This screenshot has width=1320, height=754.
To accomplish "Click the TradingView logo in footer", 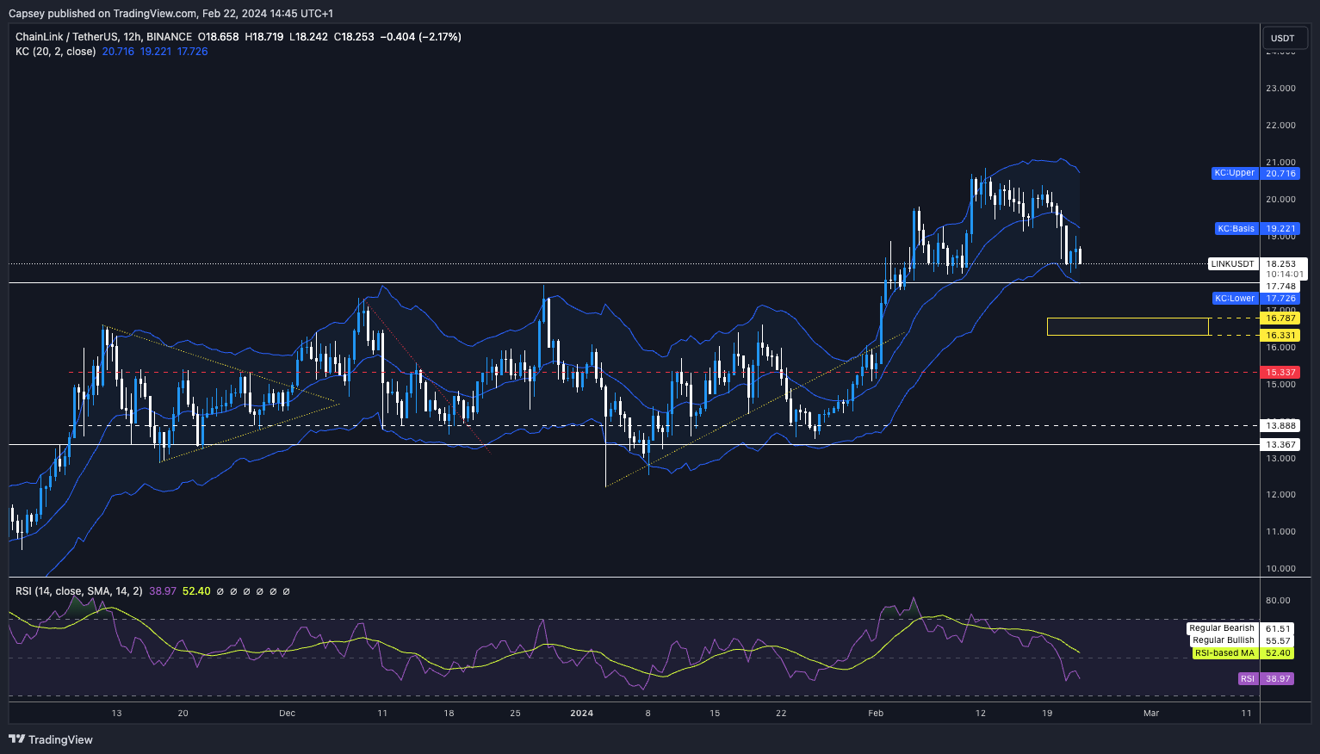I will coord(51,739).
